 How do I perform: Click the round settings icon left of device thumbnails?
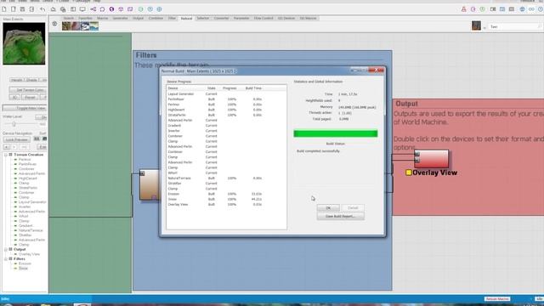pos(54,24)
